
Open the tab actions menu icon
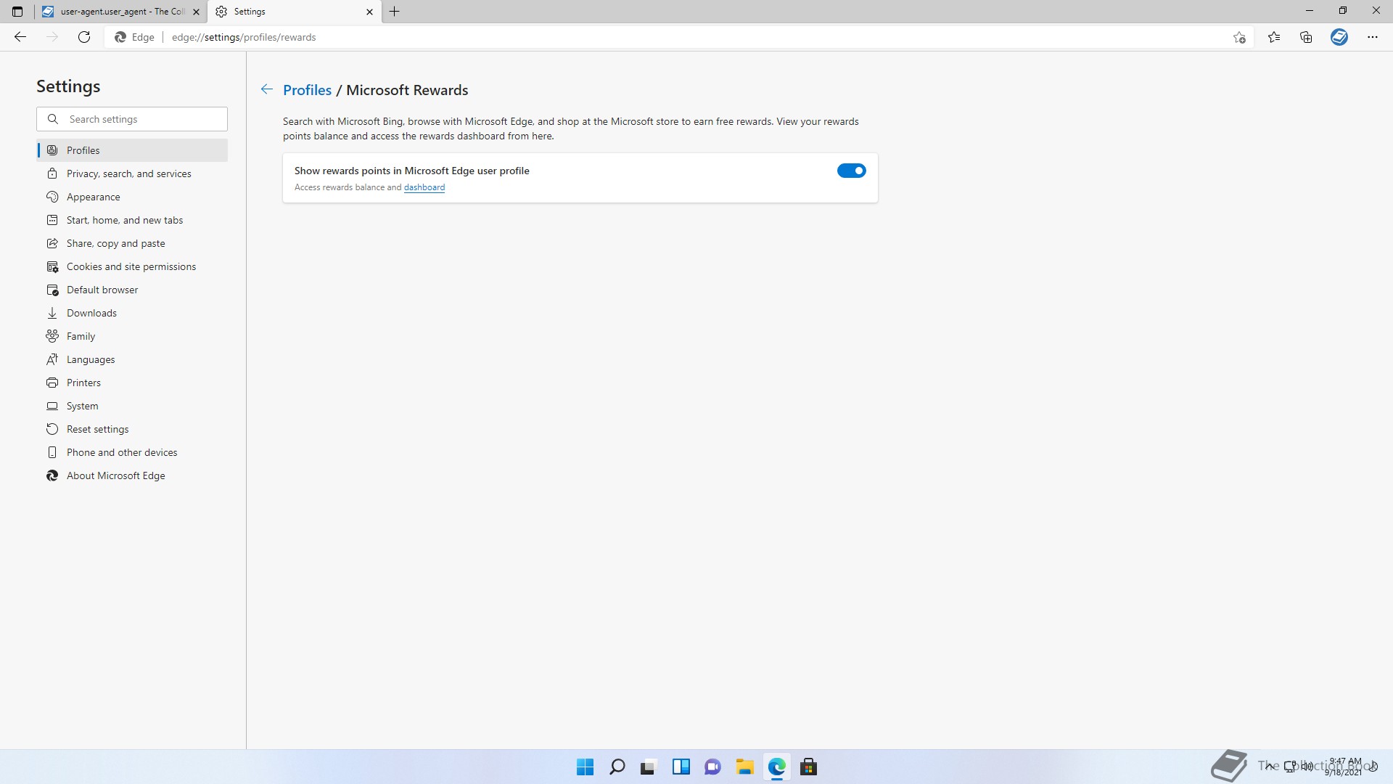(17, 12)
